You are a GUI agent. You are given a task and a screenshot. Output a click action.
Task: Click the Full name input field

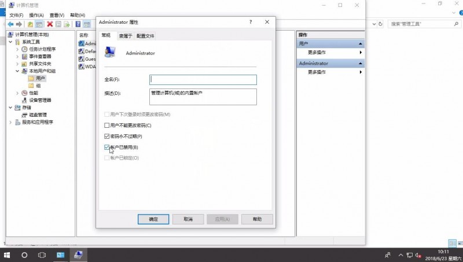pos(203,80)
